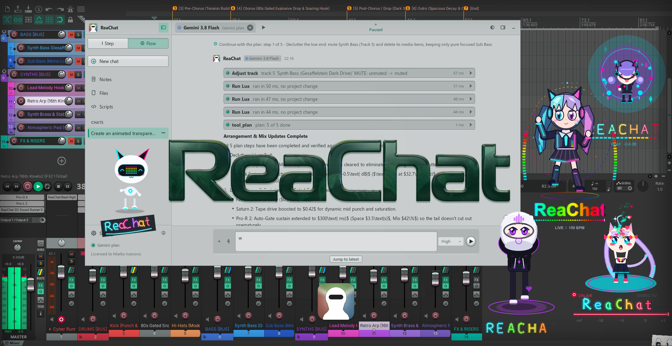
Task: Click the new project icon in REAPER toolbar
Action: pyautogui.click(x=7, y=9)
